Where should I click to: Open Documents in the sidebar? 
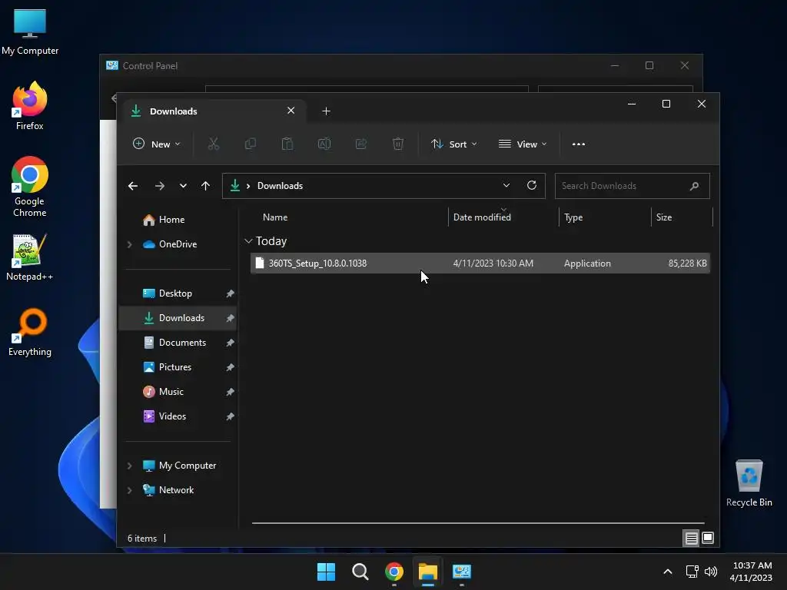click(182, 343)
